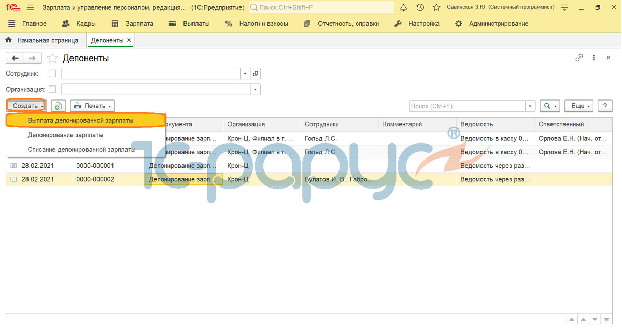Close the Депоненты form with X
The width and height of the screenshot is (622, 330).
[x=609, y=58]
